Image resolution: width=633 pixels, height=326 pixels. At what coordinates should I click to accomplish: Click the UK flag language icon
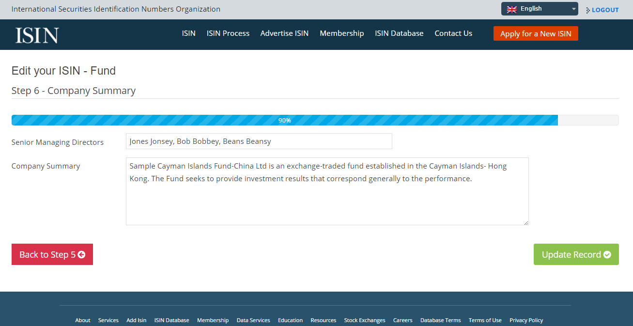click(512, 9)
